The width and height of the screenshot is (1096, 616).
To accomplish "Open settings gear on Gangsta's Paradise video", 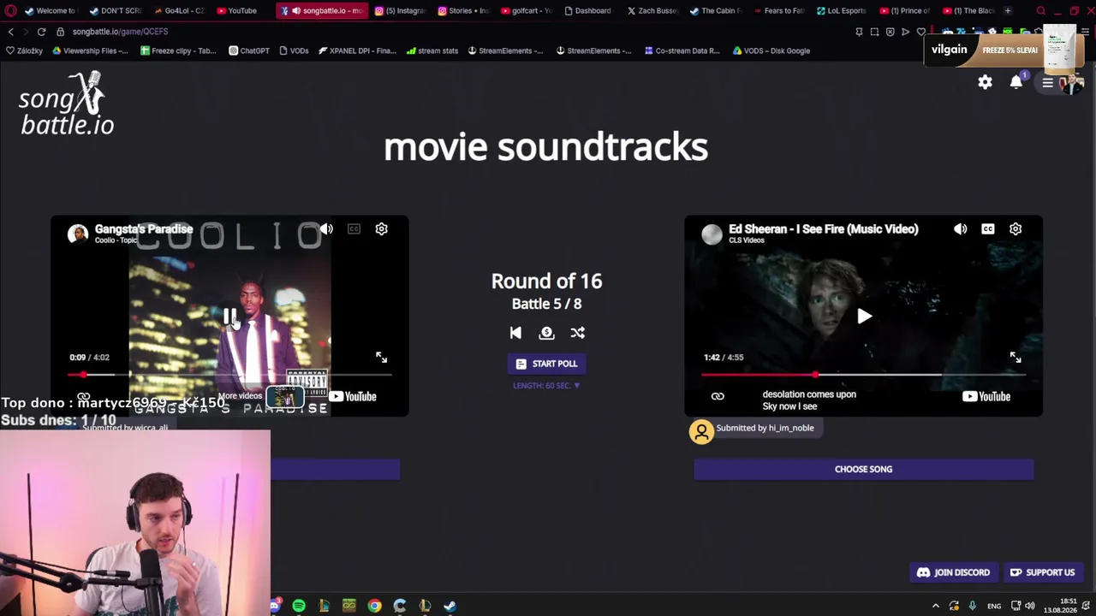I will coord(381,229).
